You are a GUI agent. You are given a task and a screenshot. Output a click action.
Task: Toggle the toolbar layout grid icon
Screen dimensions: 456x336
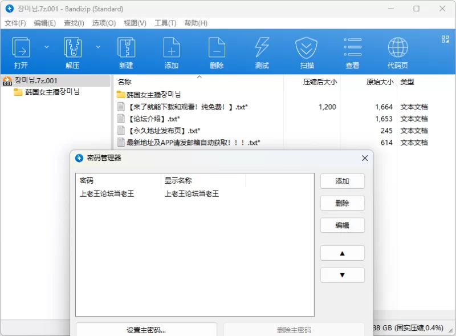coord(445,39)
